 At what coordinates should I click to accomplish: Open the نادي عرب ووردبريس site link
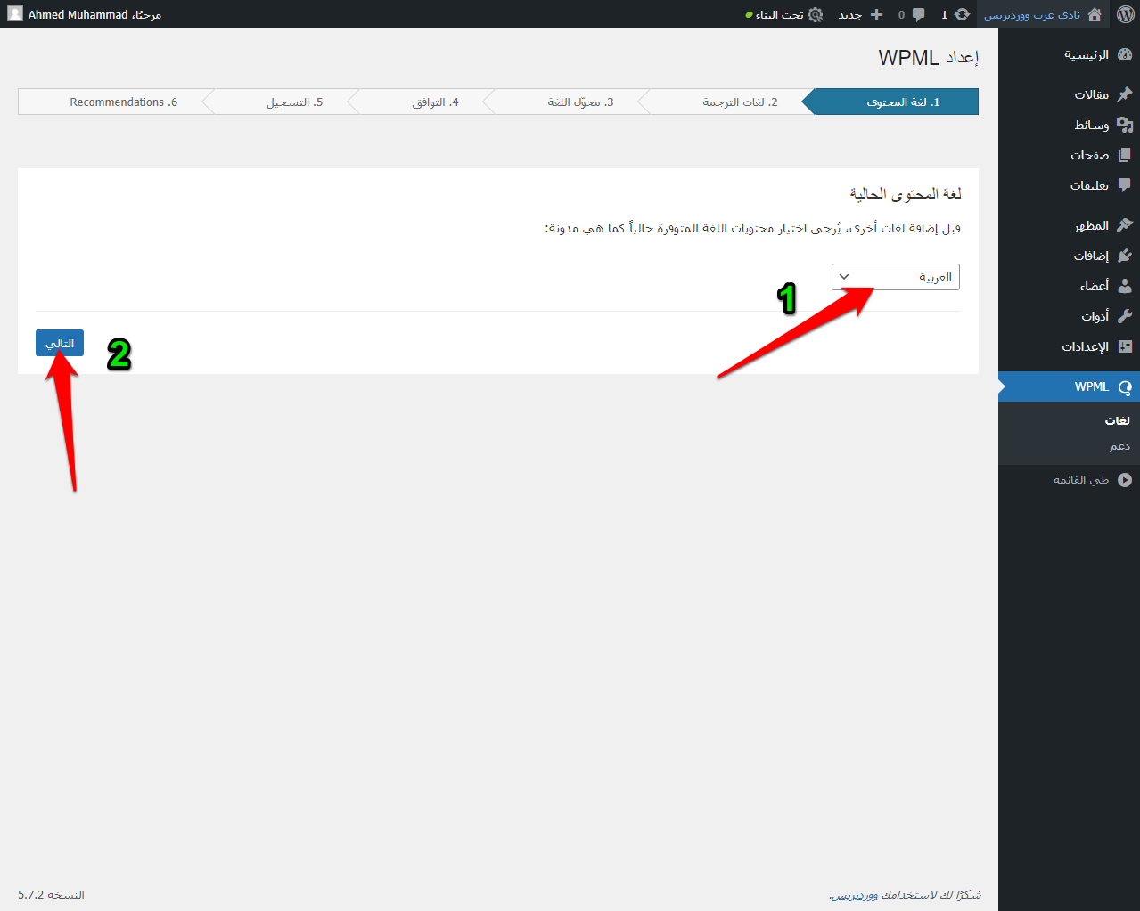(x=1031, y=14)
